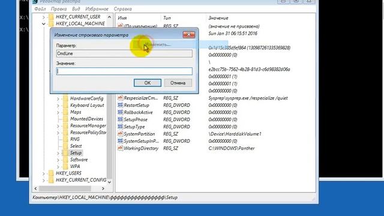Expand the ResourceManager key
Image resolution: width=384 pixels, height=216 pixels.
pyautogui.click(x=58, y=126)
